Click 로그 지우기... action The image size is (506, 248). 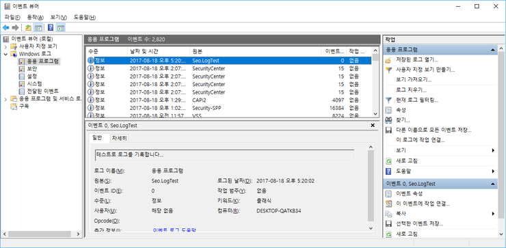(411, 90)
